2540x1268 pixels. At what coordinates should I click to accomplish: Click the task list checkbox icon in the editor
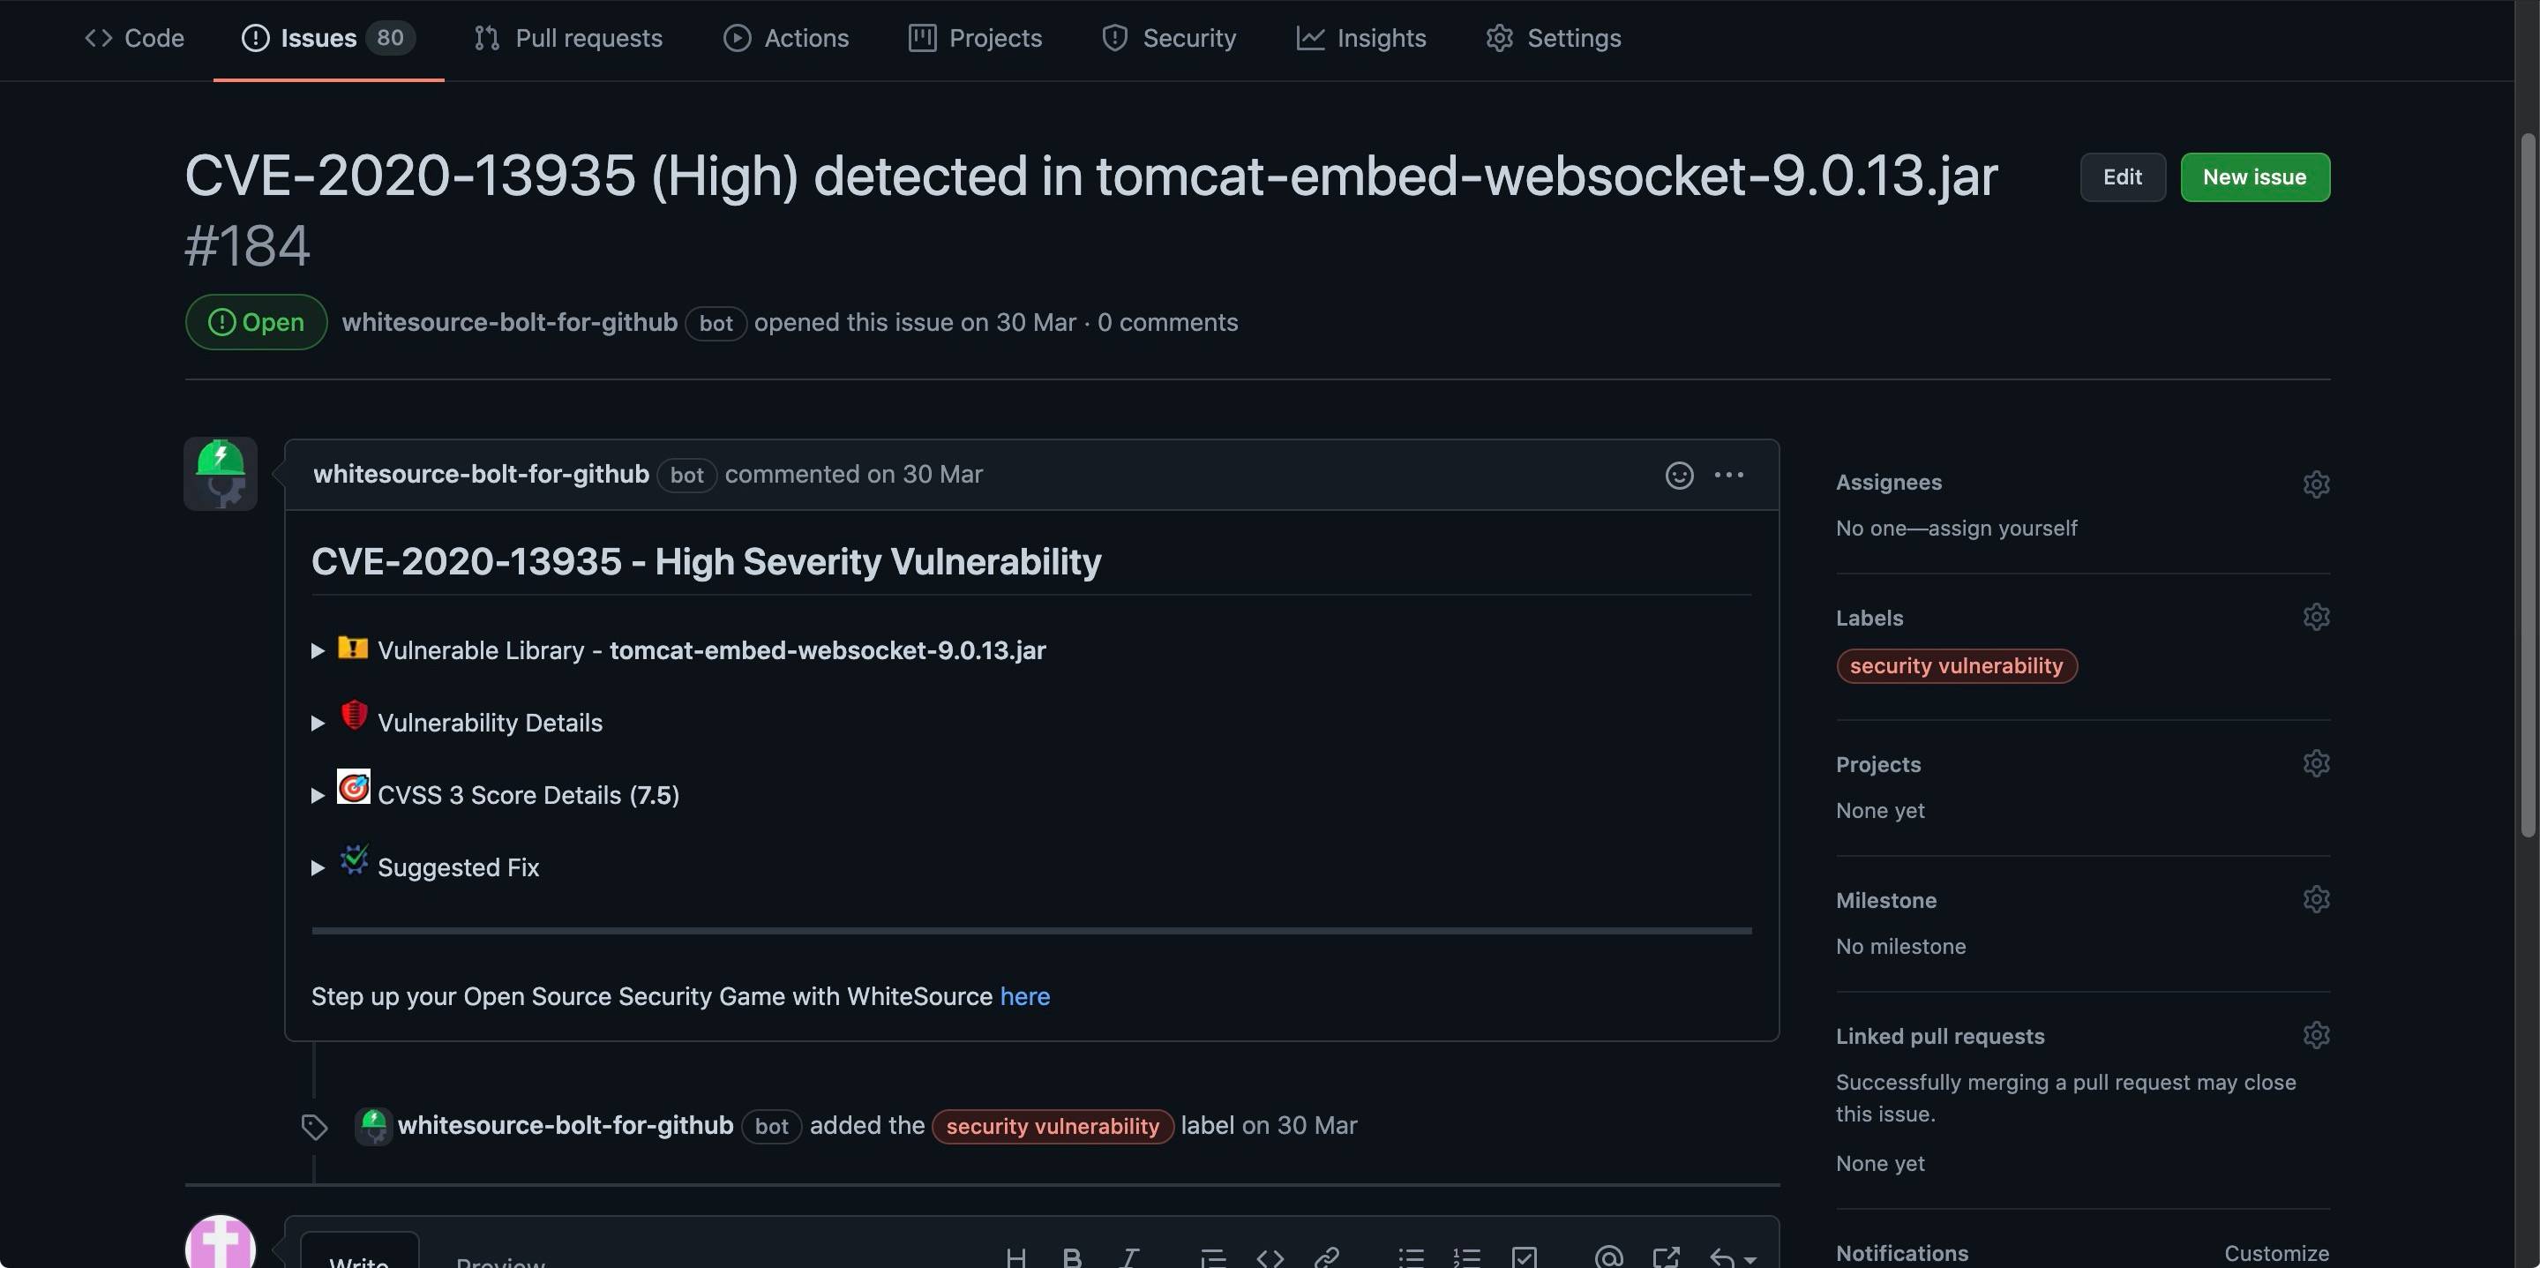click(1525, 1257)
